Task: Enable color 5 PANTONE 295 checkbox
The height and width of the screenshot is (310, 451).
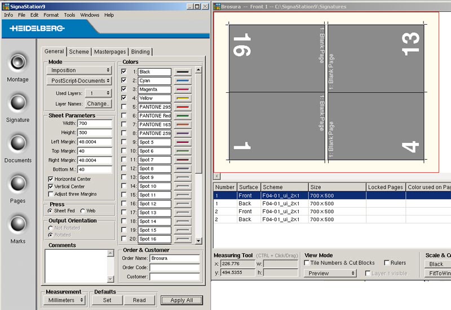Action: click(124, 107)
